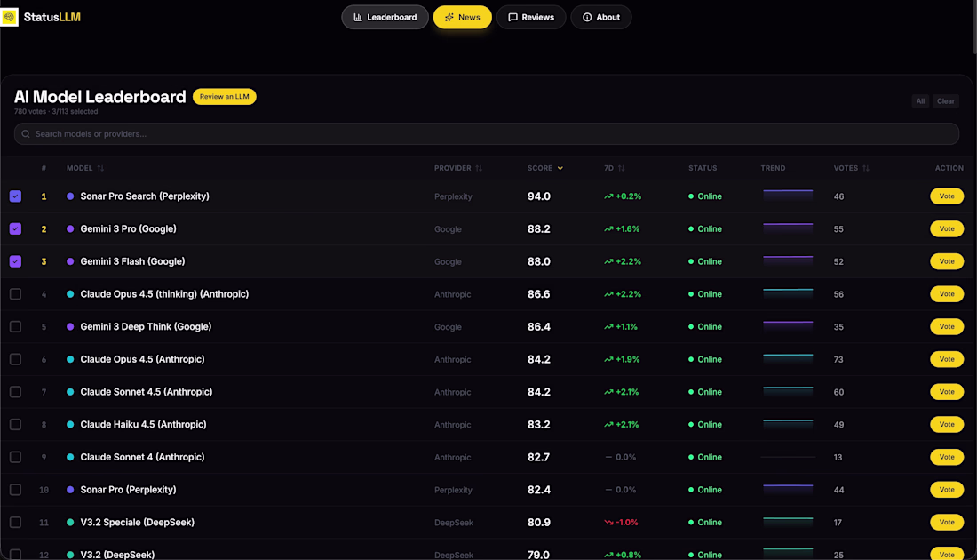
Task: Click the Perplexity provider cell for Sonar Pro Search
Action: point(453,197)
